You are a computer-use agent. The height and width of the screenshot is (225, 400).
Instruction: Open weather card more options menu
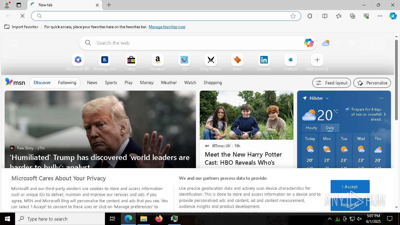point(382,98)
